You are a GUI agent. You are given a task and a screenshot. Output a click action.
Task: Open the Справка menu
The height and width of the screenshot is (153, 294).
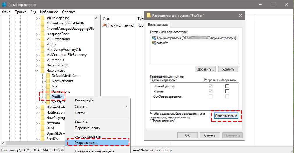[69, 12]
